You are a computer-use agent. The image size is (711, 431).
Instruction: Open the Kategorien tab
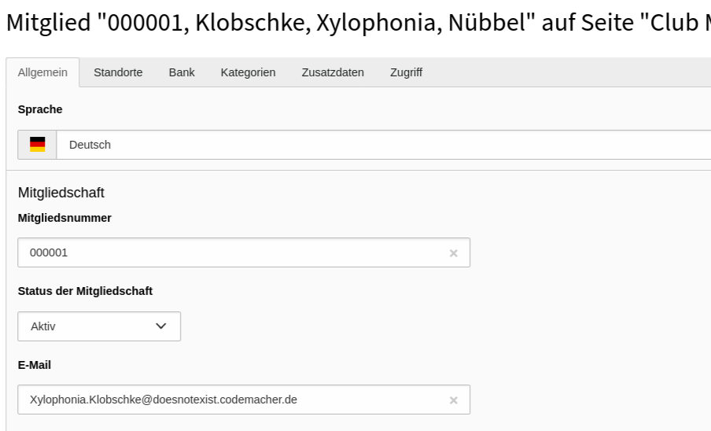pos(248,72)
